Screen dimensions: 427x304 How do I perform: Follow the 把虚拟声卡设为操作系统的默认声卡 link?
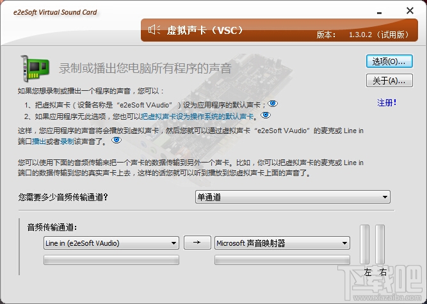click(197, 116)
